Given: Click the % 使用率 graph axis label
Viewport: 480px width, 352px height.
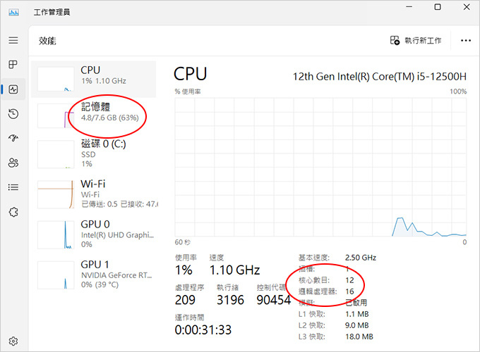Looking at the screenshot, I should [x=188, y=92].
